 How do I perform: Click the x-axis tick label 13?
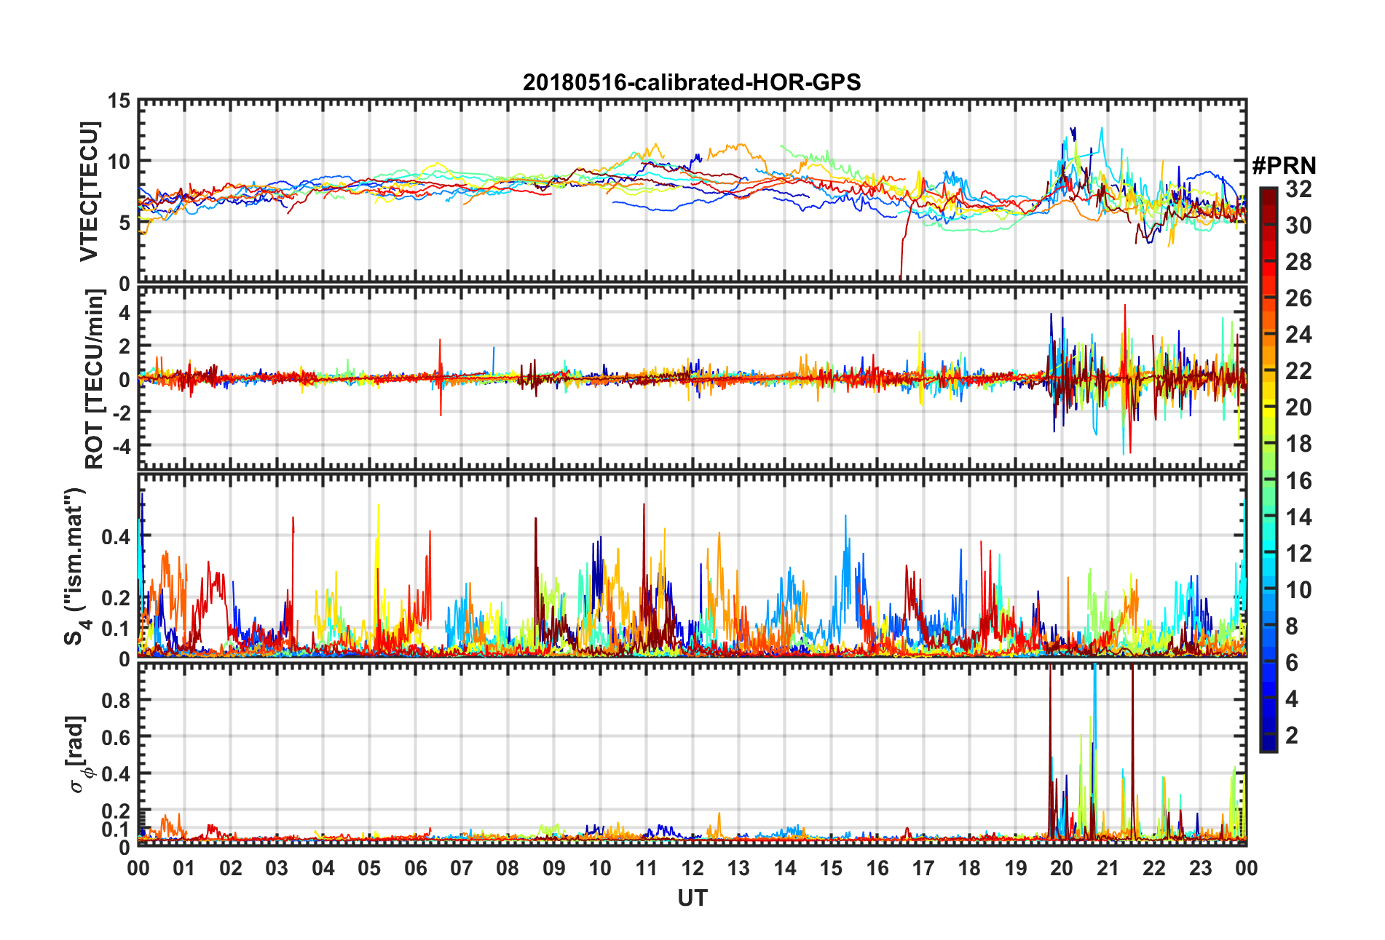(738, 868)
